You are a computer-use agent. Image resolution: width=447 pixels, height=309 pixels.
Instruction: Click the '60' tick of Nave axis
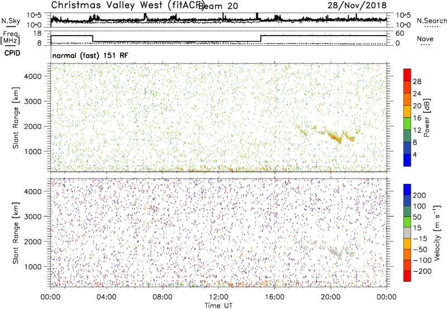[x=400, y=33]
